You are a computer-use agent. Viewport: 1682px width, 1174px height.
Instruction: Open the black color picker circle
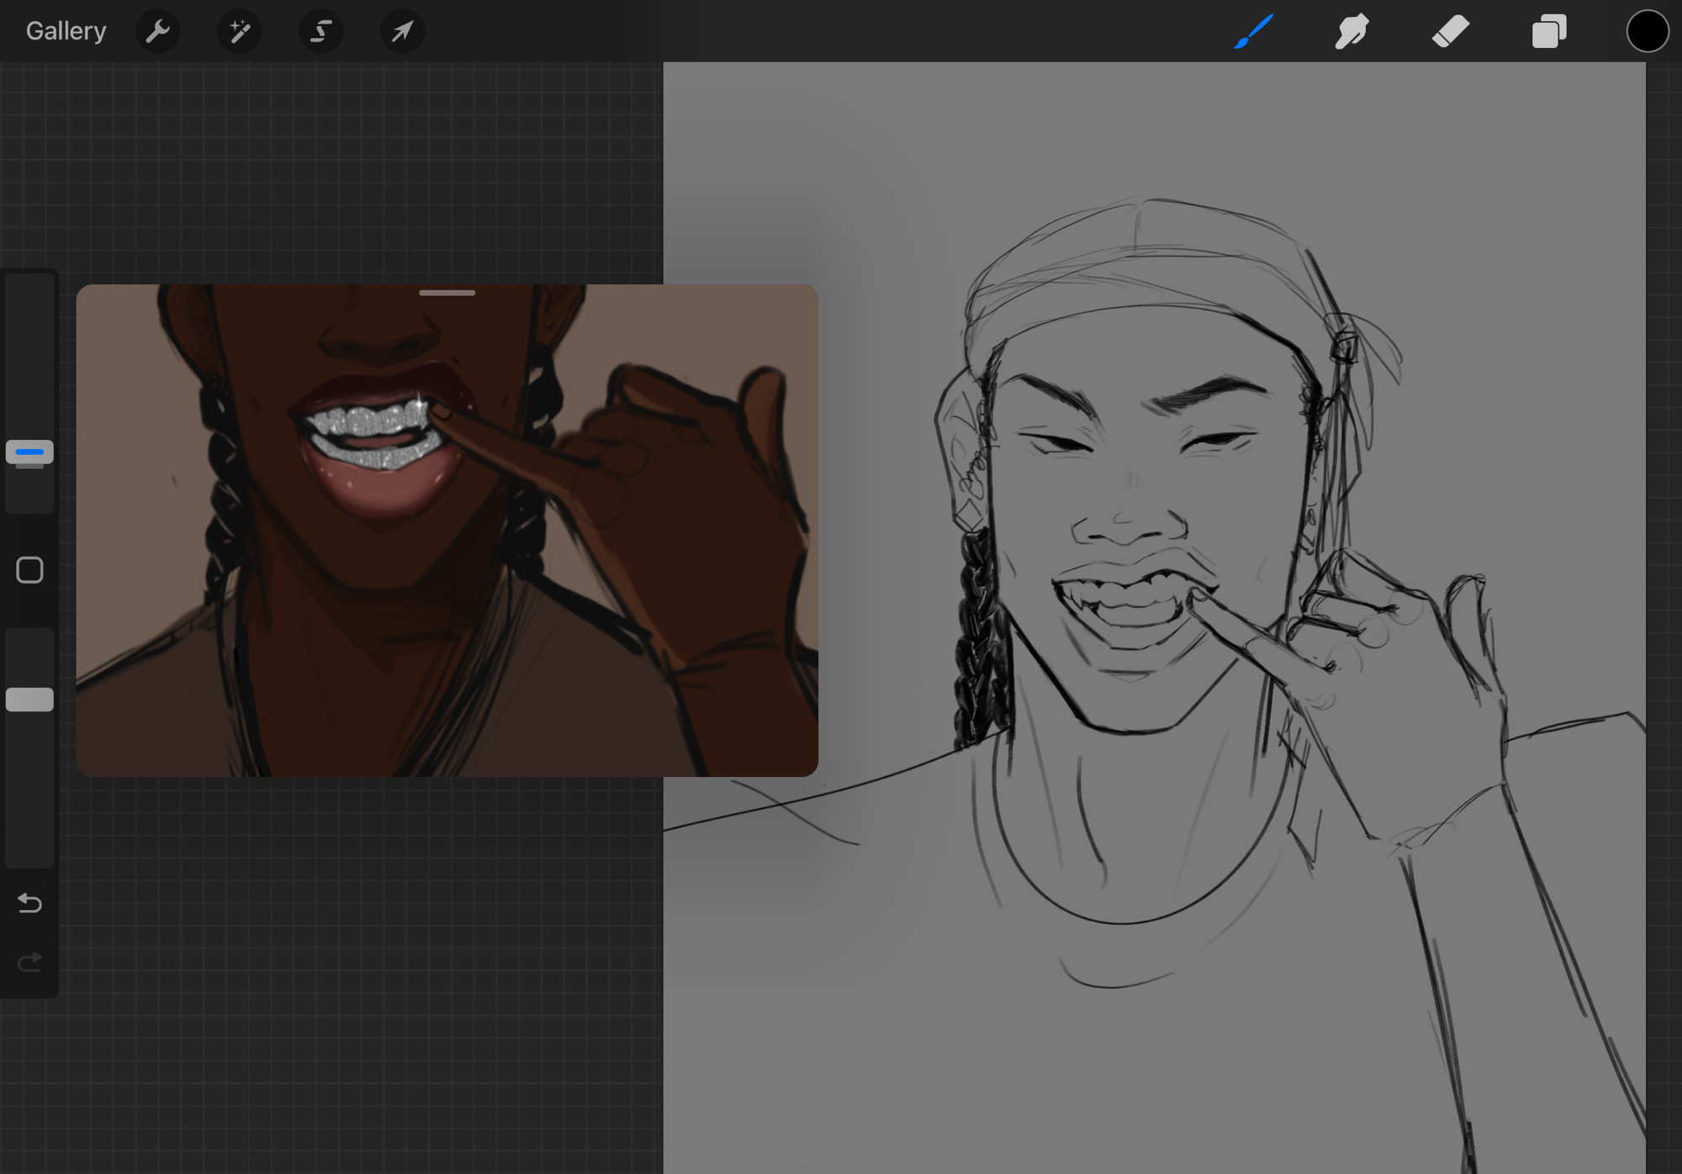pos(1647,31)
